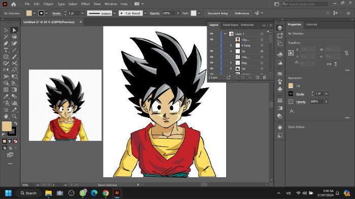Click the Stroke swatch in Appearance section

coord(291,94)
